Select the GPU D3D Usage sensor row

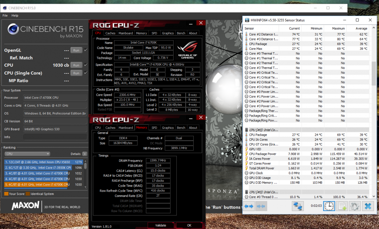[307, 178]
